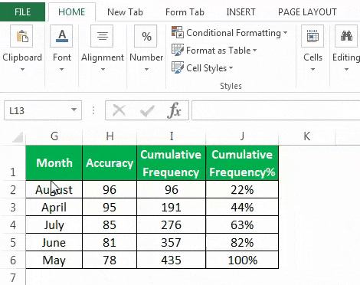Click the formula bar cancel X
Screen dimensions: 360x285
click(x=119, y=110)
